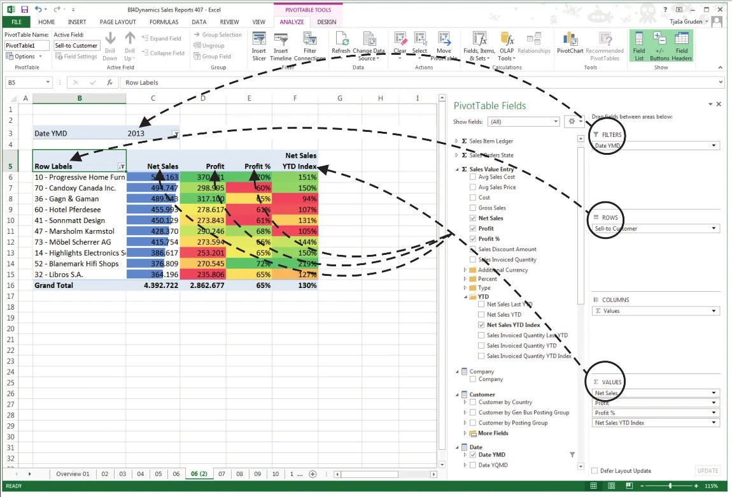
Task: Switch to the DESIGN ribbon tab
Action: [326, 22]
